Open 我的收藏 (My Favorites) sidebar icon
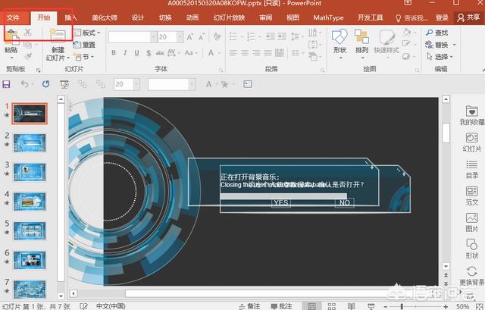Viewport: 485px width, 310px height. click(471, 115)
